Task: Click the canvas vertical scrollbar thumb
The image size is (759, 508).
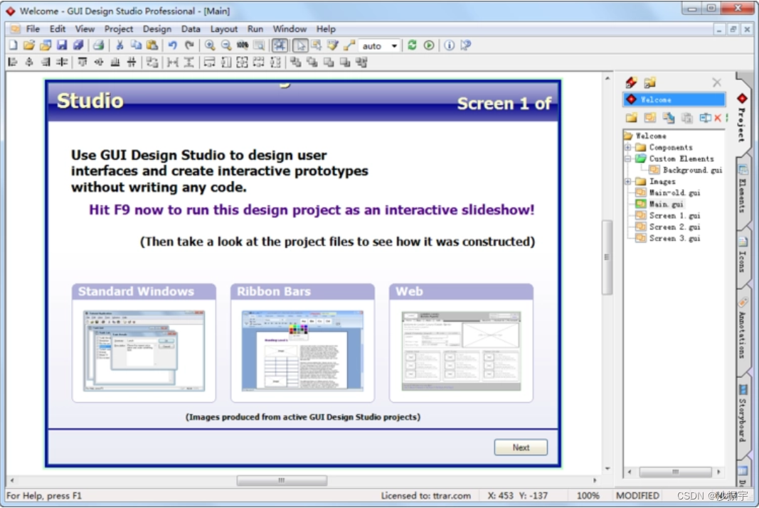Action: tap(607, 257)
